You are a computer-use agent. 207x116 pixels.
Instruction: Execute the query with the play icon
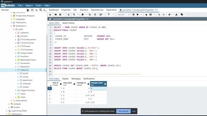(x=138, y=15)
